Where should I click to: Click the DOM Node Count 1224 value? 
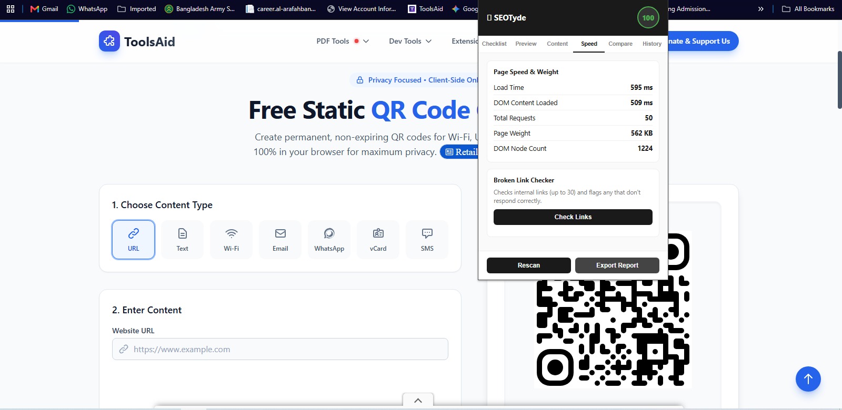point(645,149)
